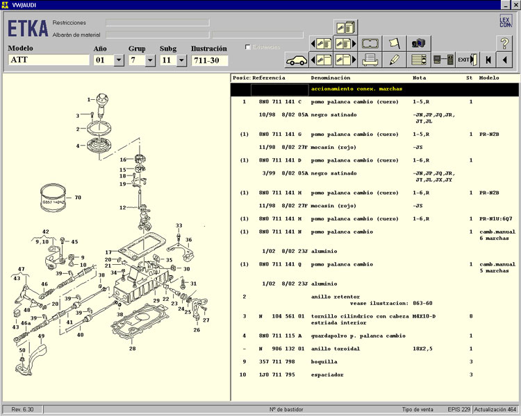Open the parts list with arrows icon
The width and height of the screenshot is (521, 416).
tap(419, 60)
